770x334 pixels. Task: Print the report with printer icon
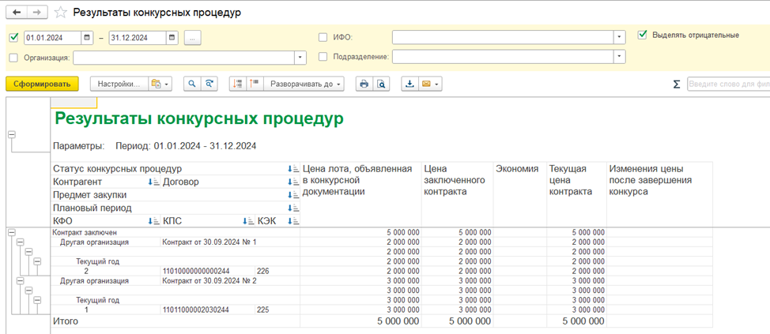pos(364,84)
